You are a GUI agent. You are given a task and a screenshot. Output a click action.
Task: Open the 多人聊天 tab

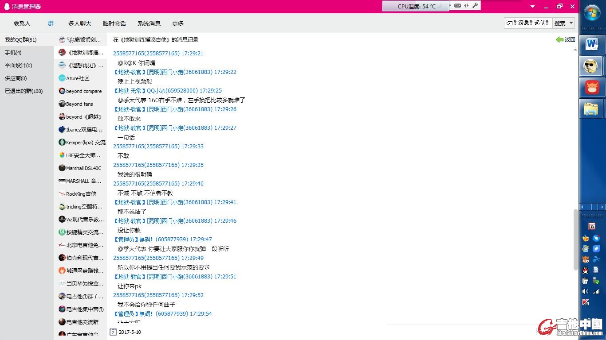(79, 23)
